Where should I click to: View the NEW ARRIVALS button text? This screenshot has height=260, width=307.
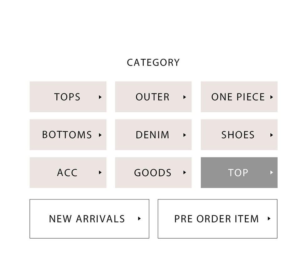point(87,219)
